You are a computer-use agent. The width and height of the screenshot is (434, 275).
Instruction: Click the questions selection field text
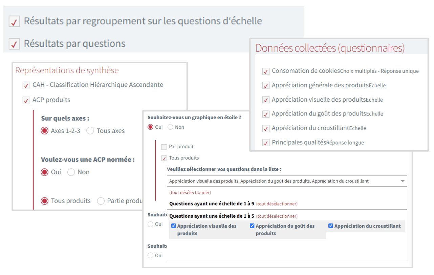(x=269, y=181)
